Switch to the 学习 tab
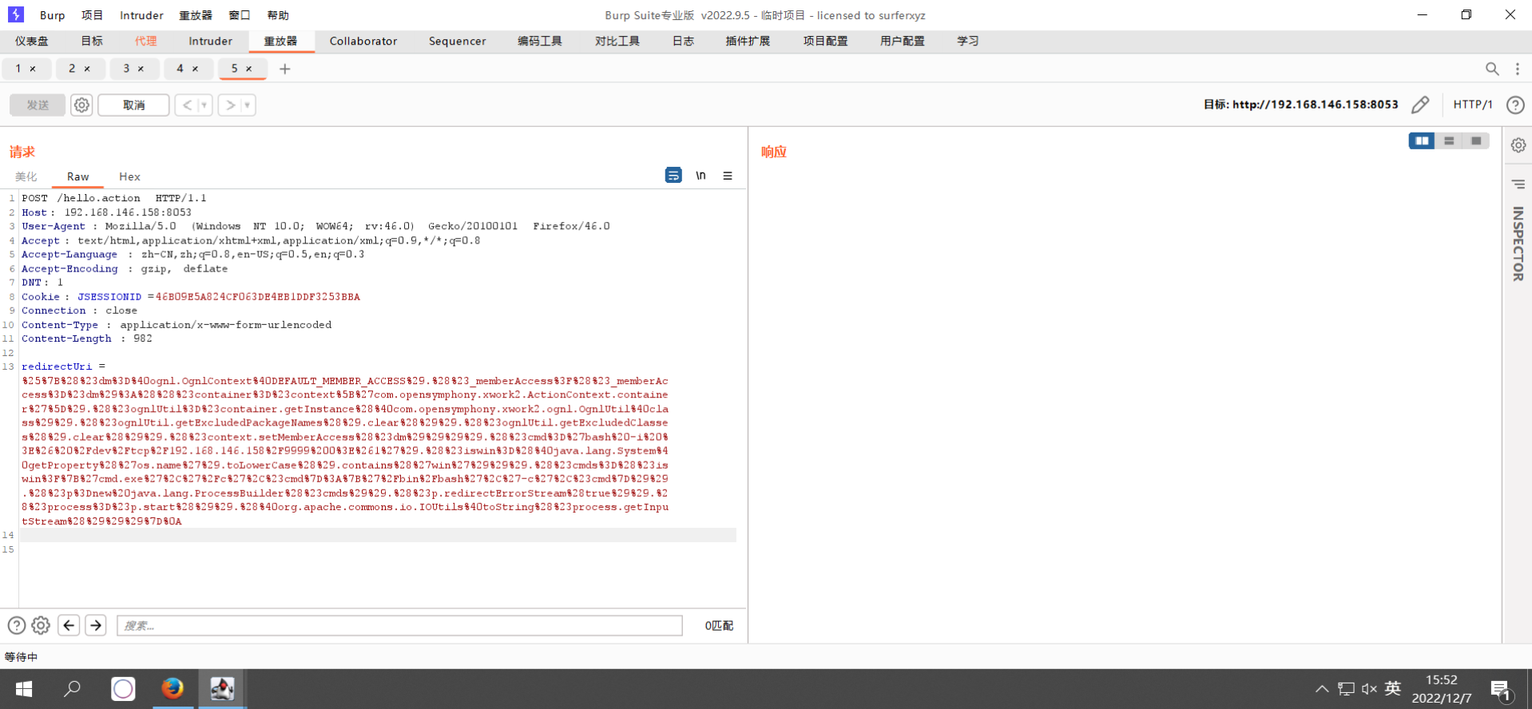This screenshot has height=709, width=1532. tap(968, 41)
